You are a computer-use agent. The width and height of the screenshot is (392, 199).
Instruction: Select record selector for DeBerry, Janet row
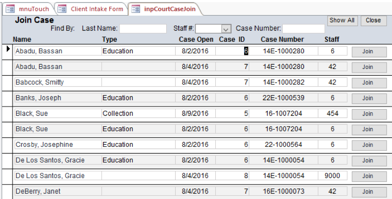click(7, 192)
